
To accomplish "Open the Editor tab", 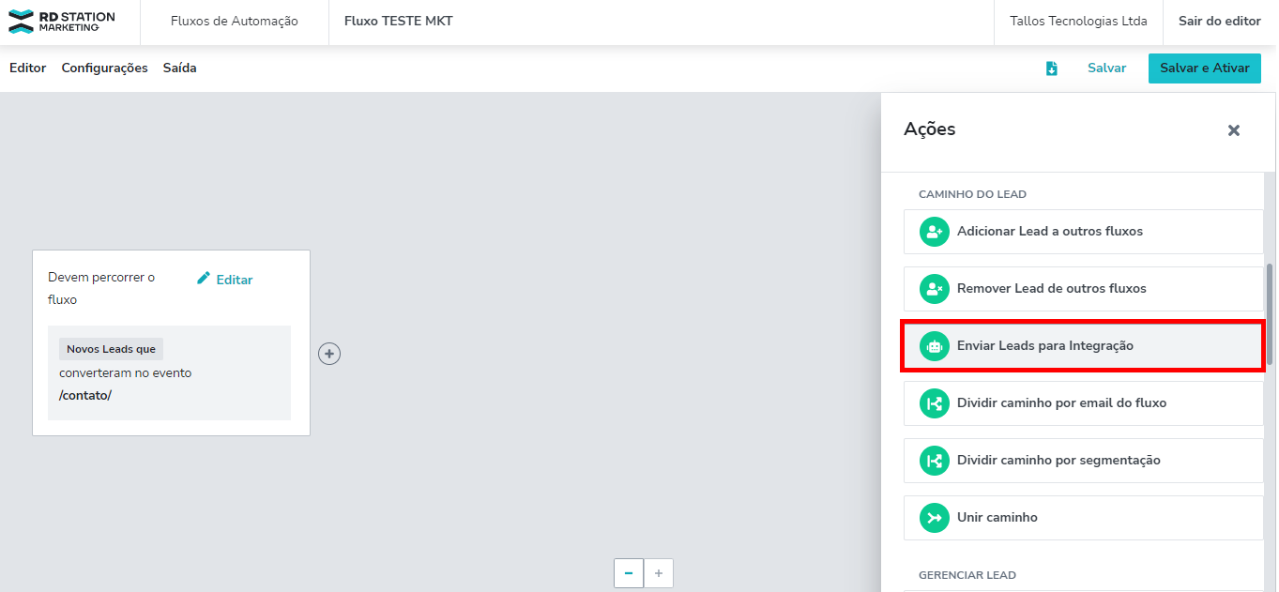I will 28,68.
